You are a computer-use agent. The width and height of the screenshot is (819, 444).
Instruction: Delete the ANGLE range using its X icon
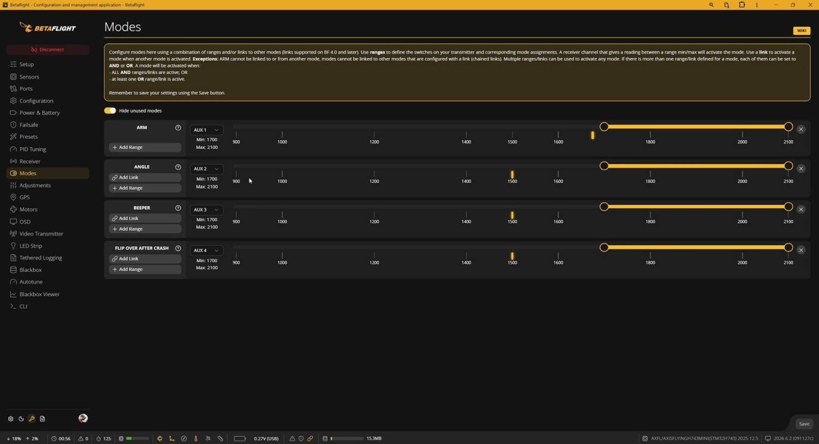801,169
